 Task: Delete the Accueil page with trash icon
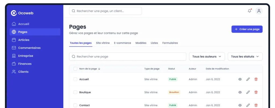point(256,79)
